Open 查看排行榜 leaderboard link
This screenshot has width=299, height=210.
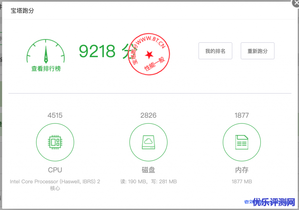46,69
